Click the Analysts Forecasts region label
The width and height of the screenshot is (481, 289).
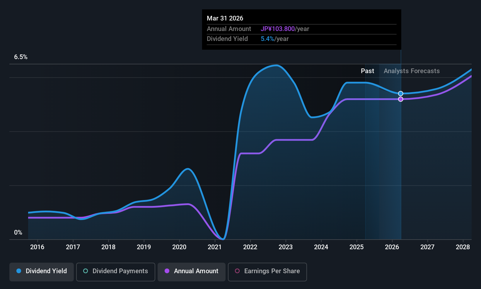point(412,71)
